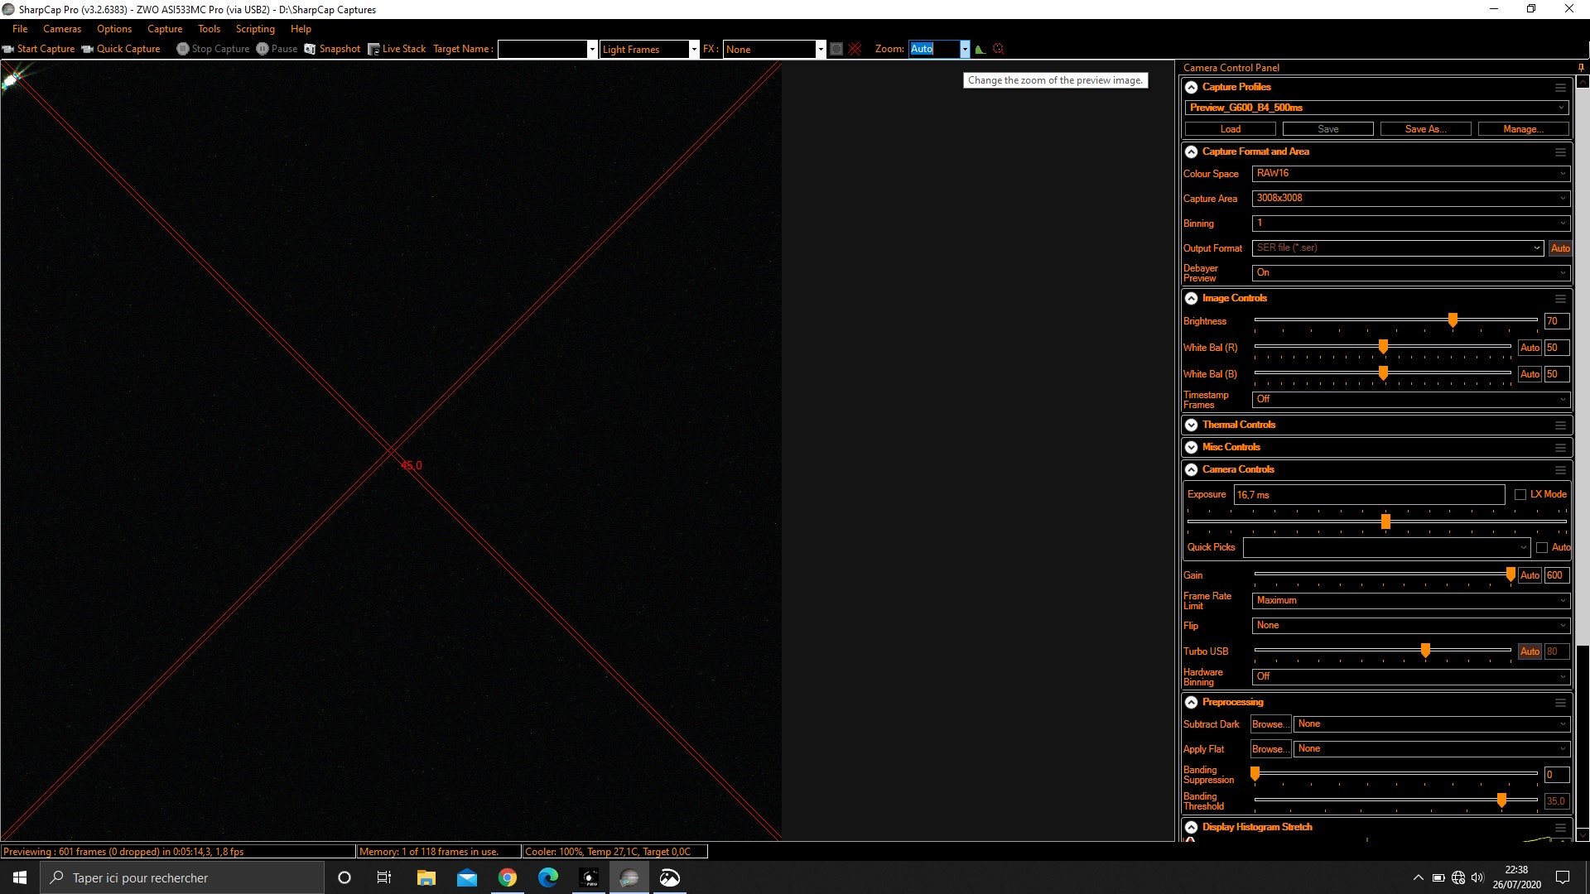This screenshot has width=1590, height=894.
Task: Open the Capture Format and Area hamburger menu
Action: point(1560,152)
